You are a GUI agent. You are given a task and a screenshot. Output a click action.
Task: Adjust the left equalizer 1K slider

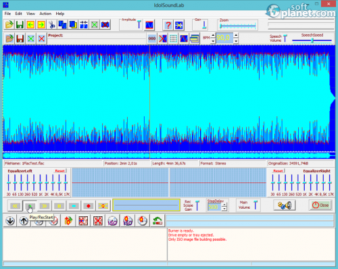[41, 182]
